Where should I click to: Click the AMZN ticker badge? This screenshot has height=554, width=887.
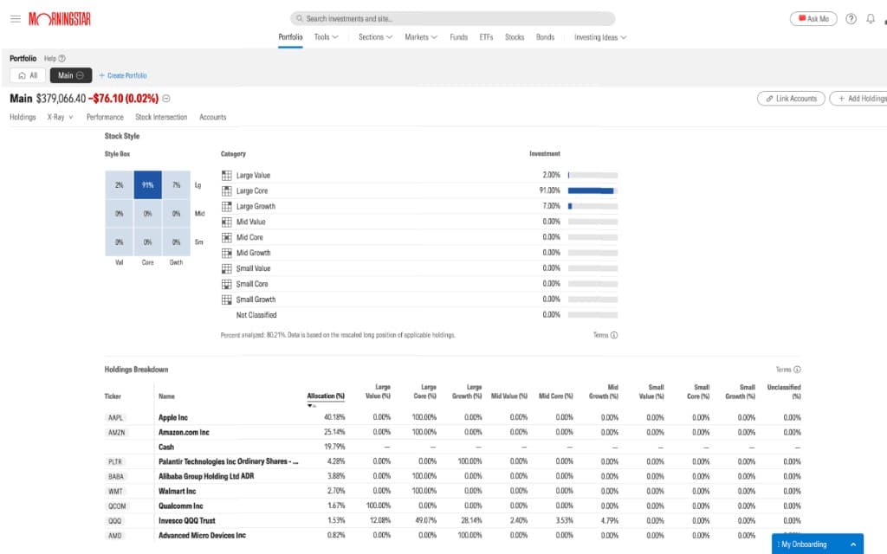point(117,433)
